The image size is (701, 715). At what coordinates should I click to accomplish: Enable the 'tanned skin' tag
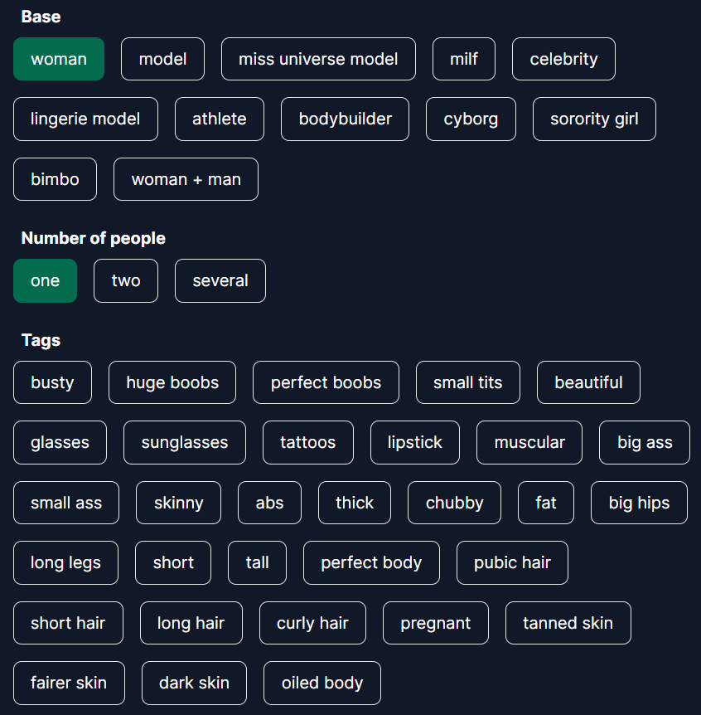coord(568,623)
